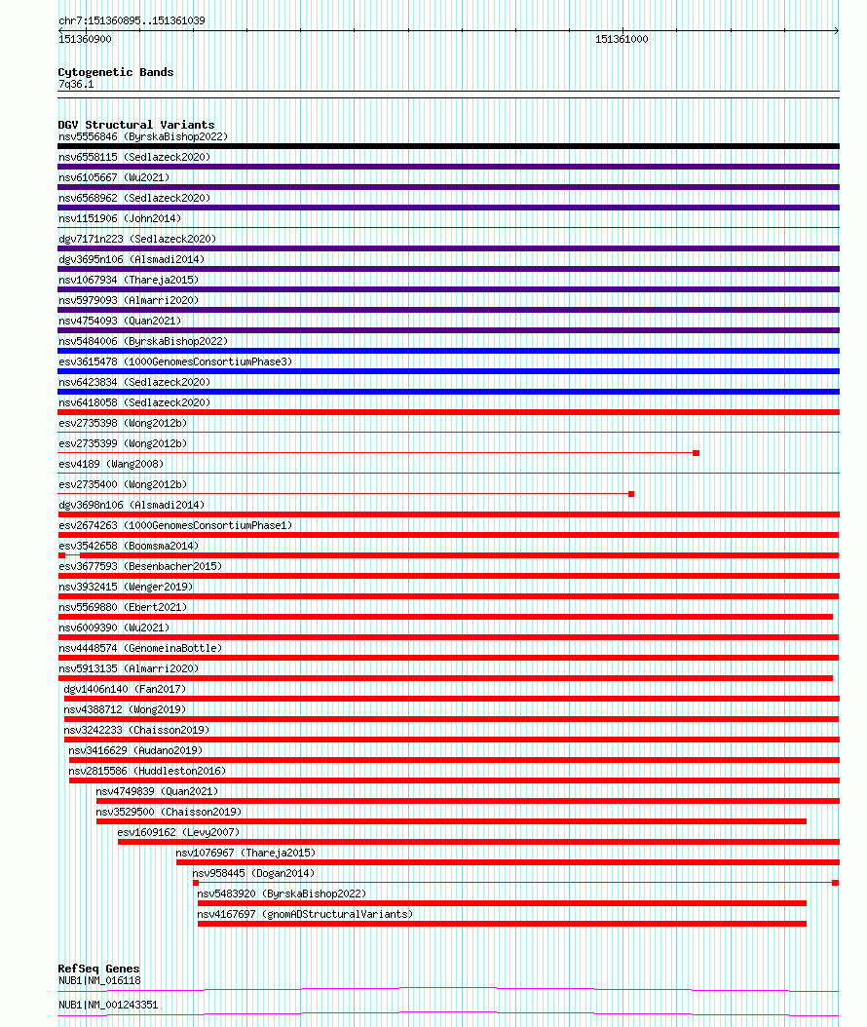Click the nsv5556846 (ByrskaBishop2022) variant label
This screenshot has width=867, height=1027.
(x=143, y=136)
